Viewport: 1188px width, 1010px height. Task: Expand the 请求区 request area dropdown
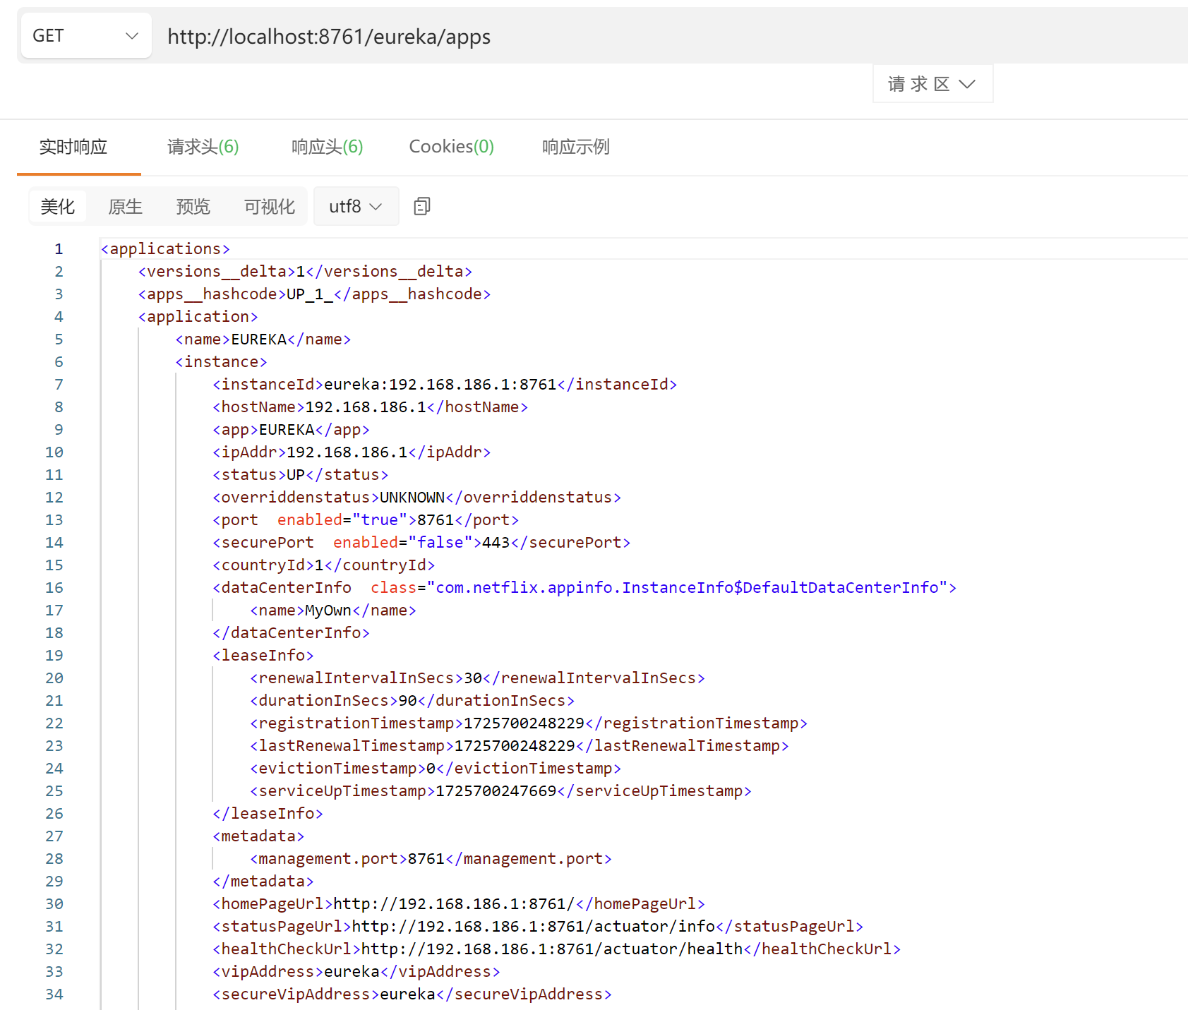tap(932, 84)
